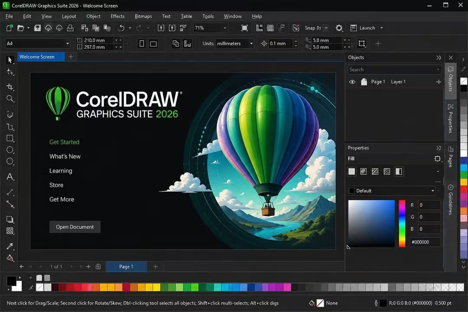
Task: Open the File menu
Action: (9, 16)
